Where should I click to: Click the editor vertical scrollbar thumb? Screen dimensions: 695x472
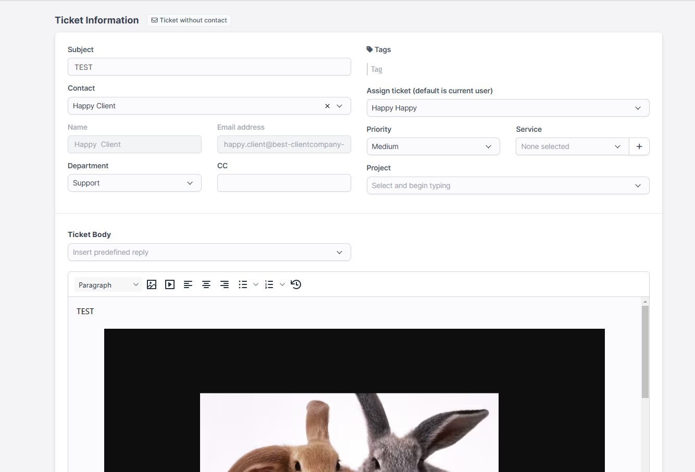645,352
